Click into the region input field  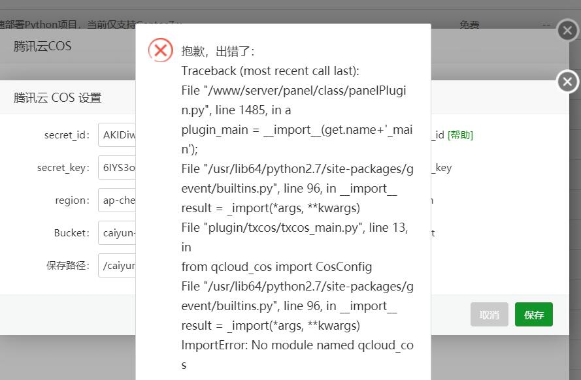click(117, 200)
